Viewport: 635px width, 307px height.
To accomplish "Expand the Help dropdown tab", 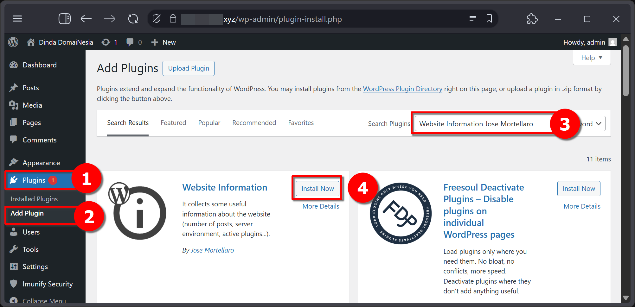I will (x=592, y=58).
